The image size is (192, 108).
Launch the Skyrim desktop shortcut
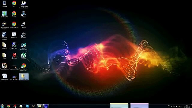pyautogui.click(x=24, y=25)
